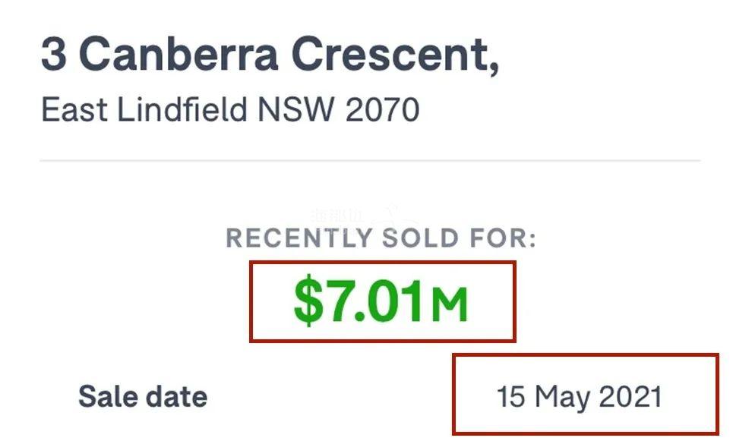
Task: Click the green $7.01M sold price
Action: tap(381, 301)
